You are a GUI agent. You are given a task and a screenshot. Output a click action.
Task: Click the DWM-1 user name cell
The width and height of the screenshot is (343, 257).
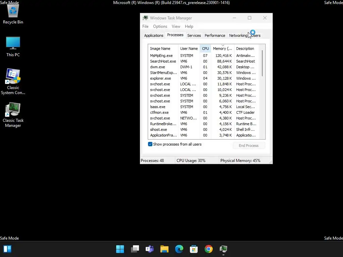(186, 67)
